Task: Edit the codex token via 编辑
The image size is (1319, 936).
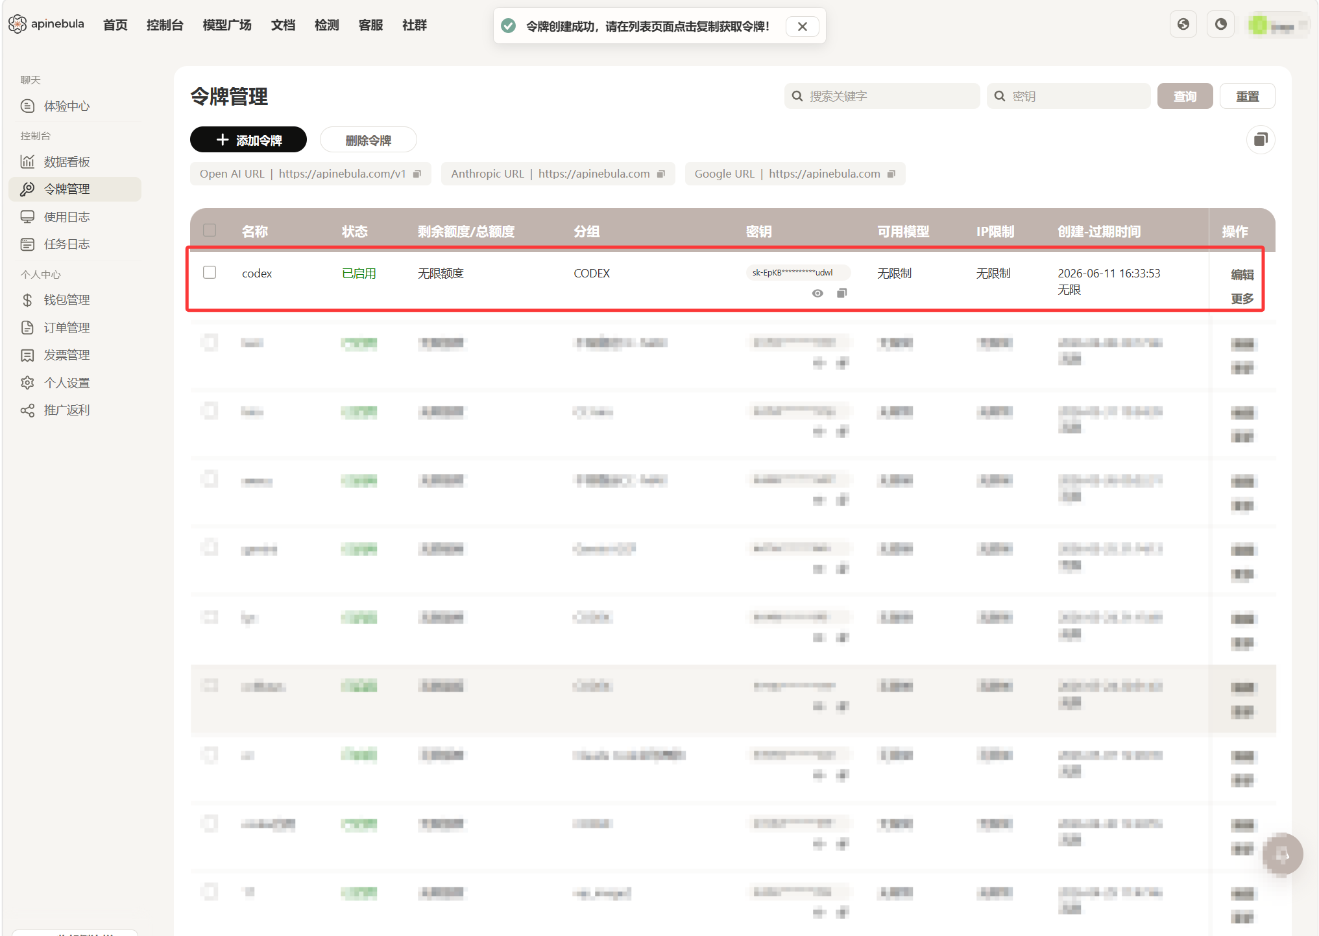Action: 1242,275
